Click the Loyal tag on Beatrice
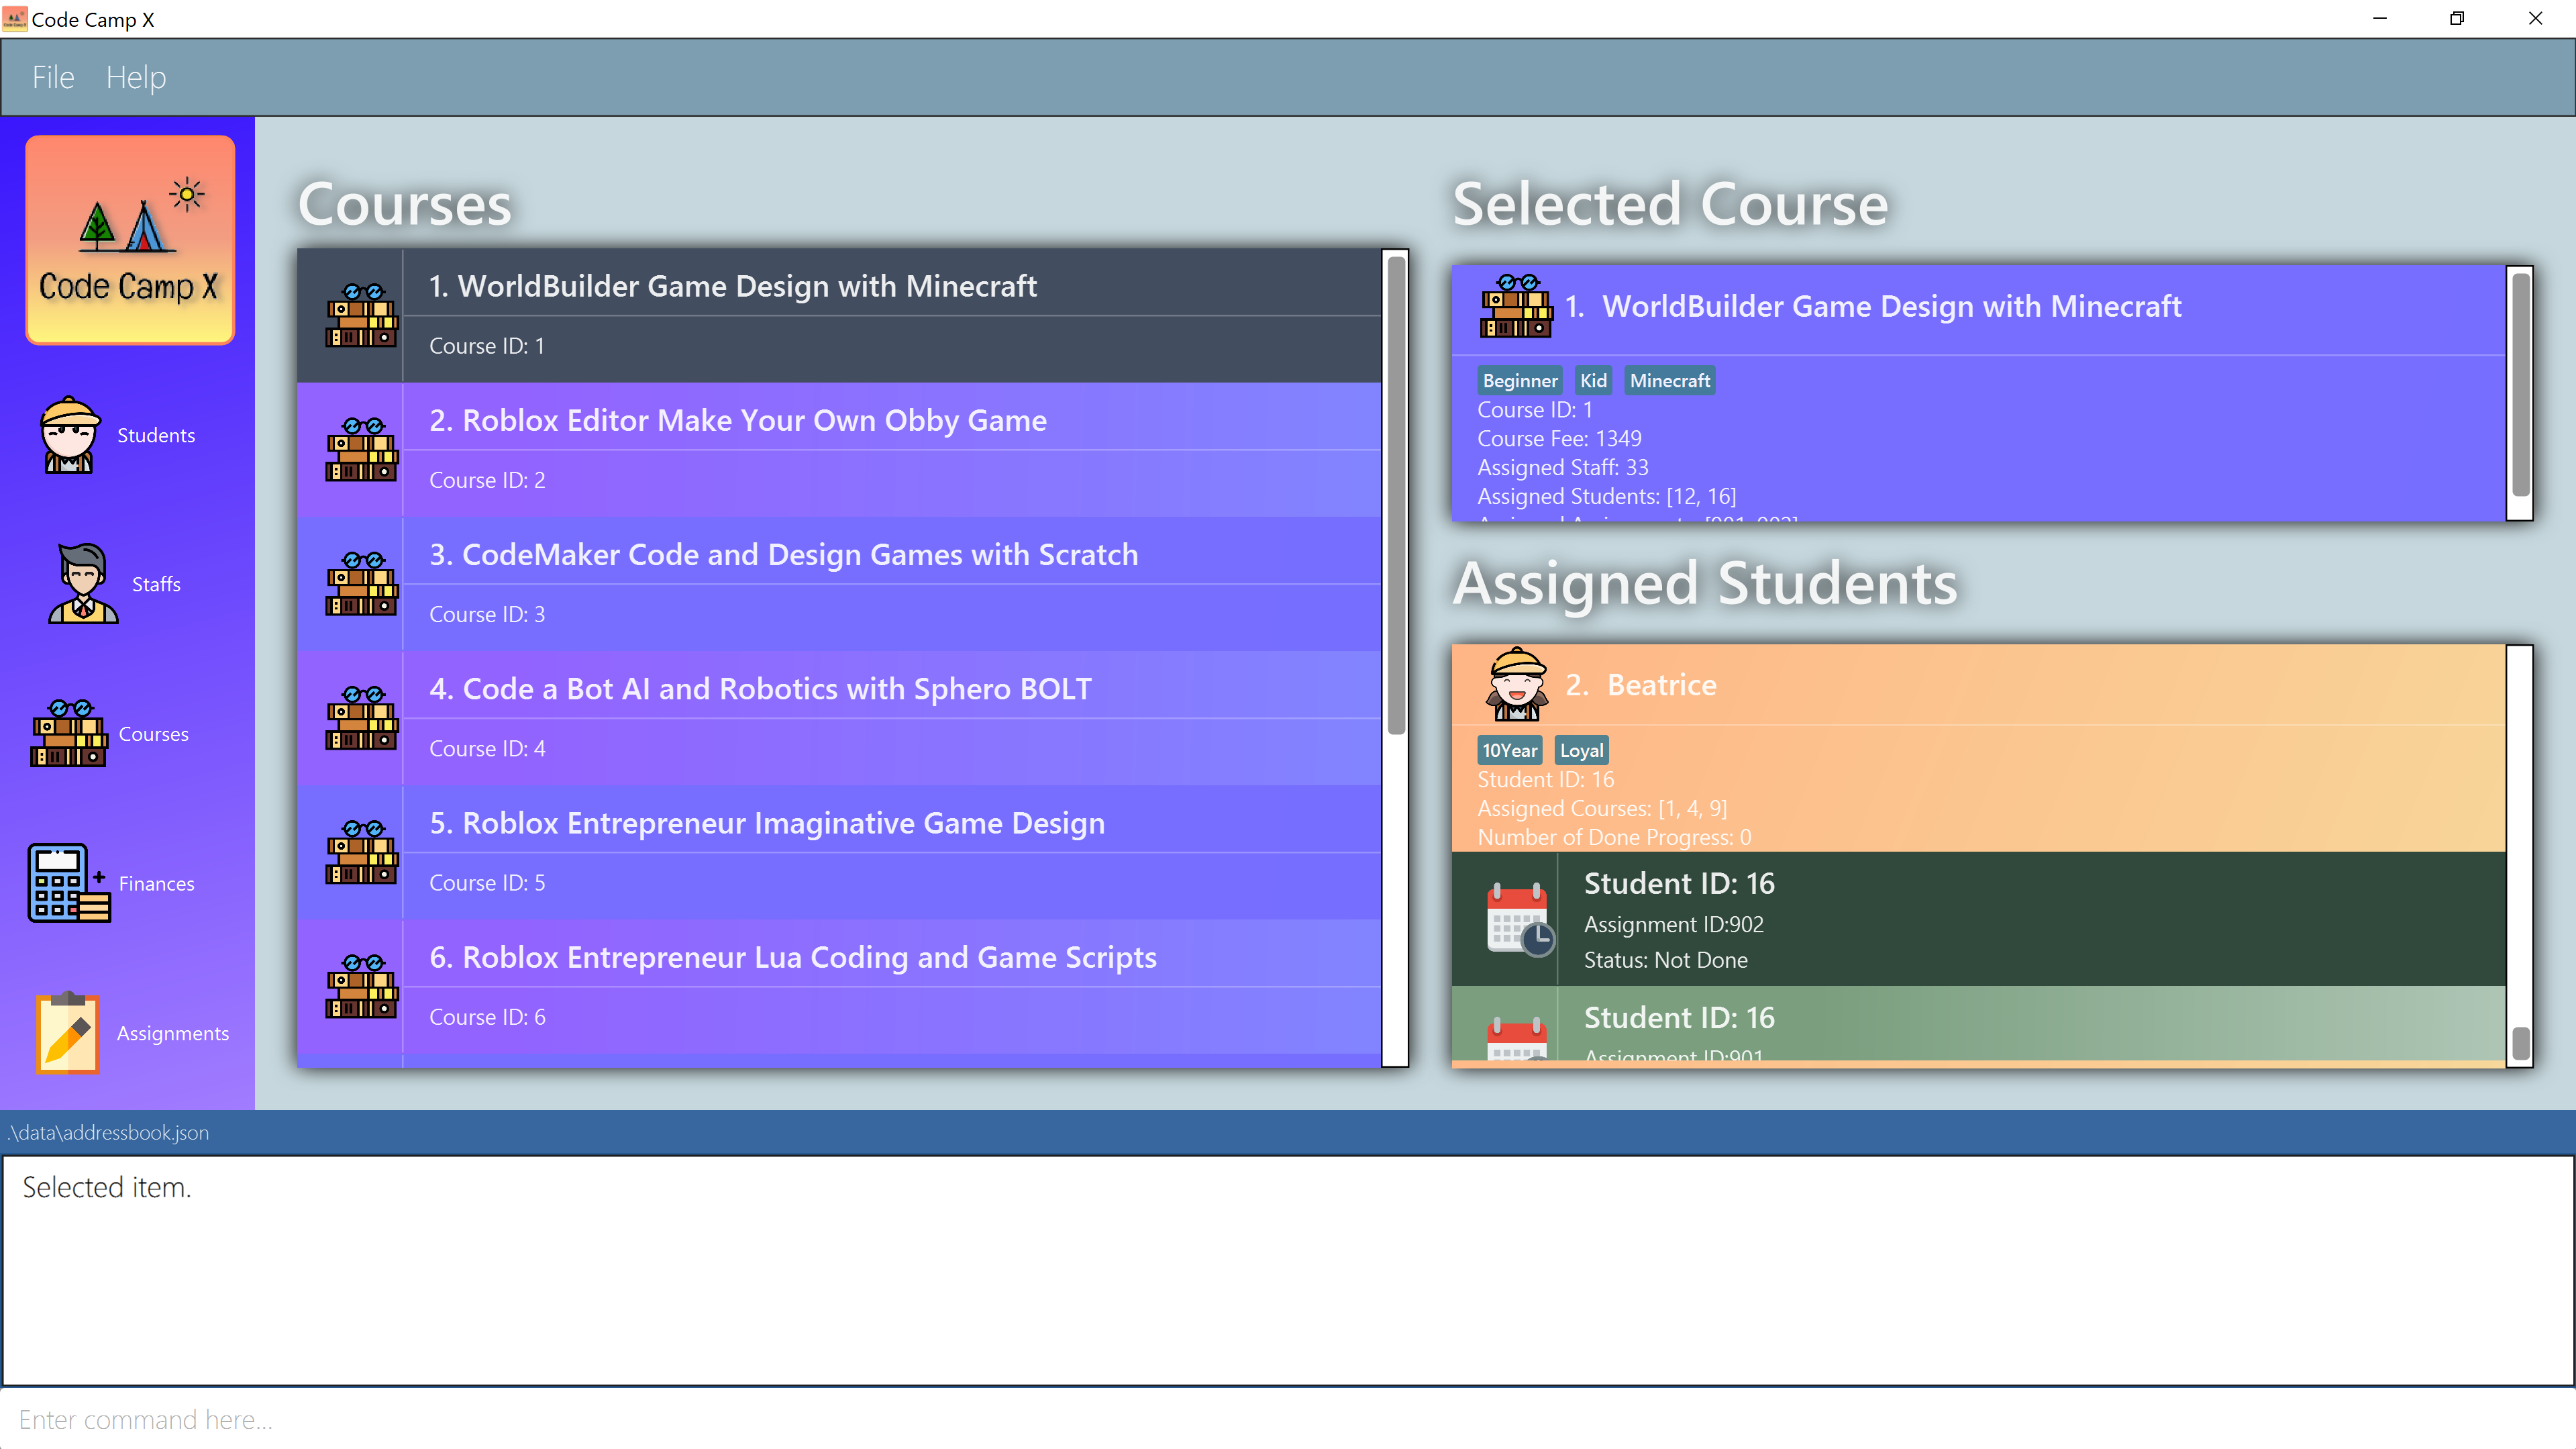 coord(1581,751)
